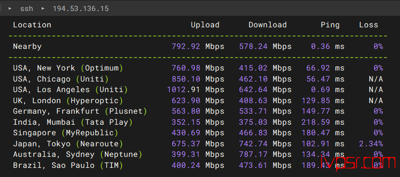Select New York ping 66.92

pyautogui.click(x=318, y=68)
